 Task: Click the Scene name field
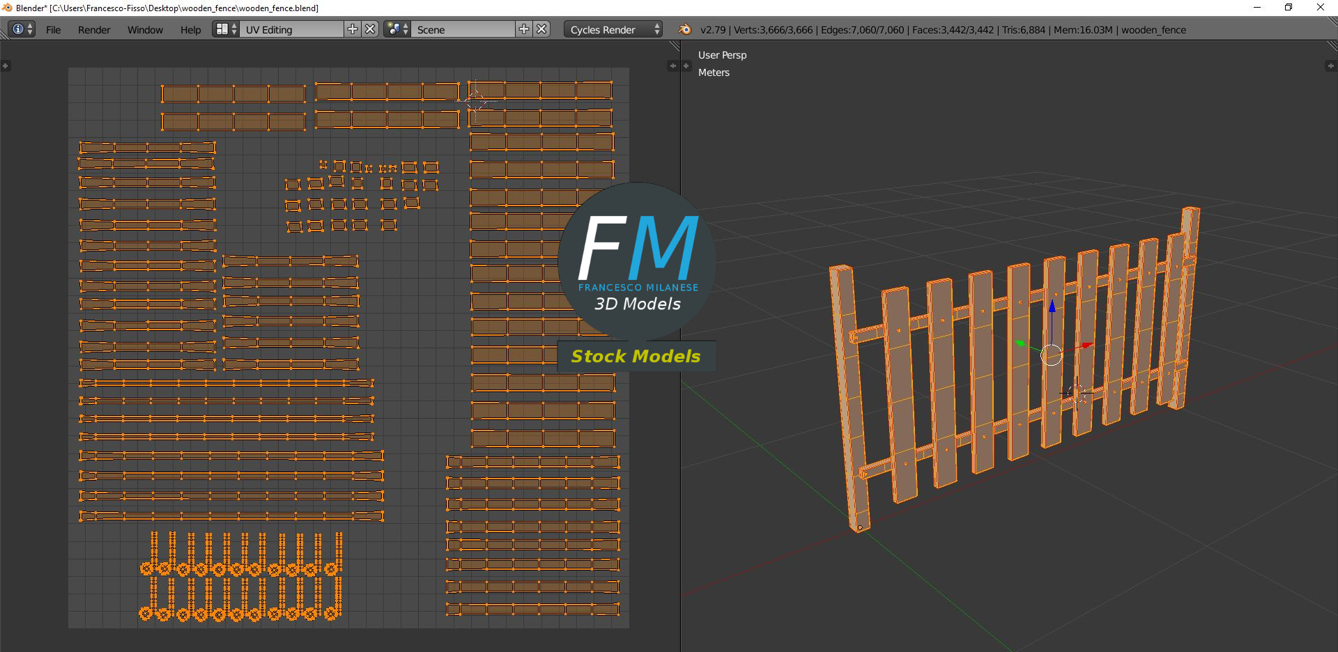[463, 29]
